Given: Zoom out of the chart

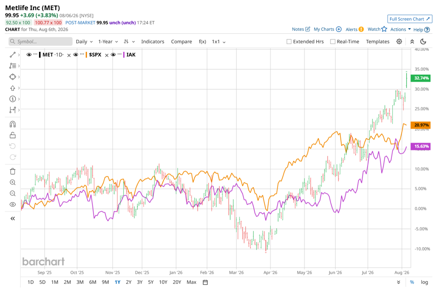Looking at the screenshot, I should pos(13,193).
